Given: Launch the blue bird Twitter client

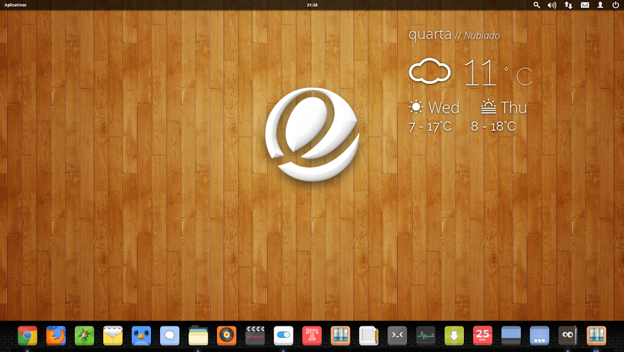Looking at the screenshot, I should (x=141, y=335).
